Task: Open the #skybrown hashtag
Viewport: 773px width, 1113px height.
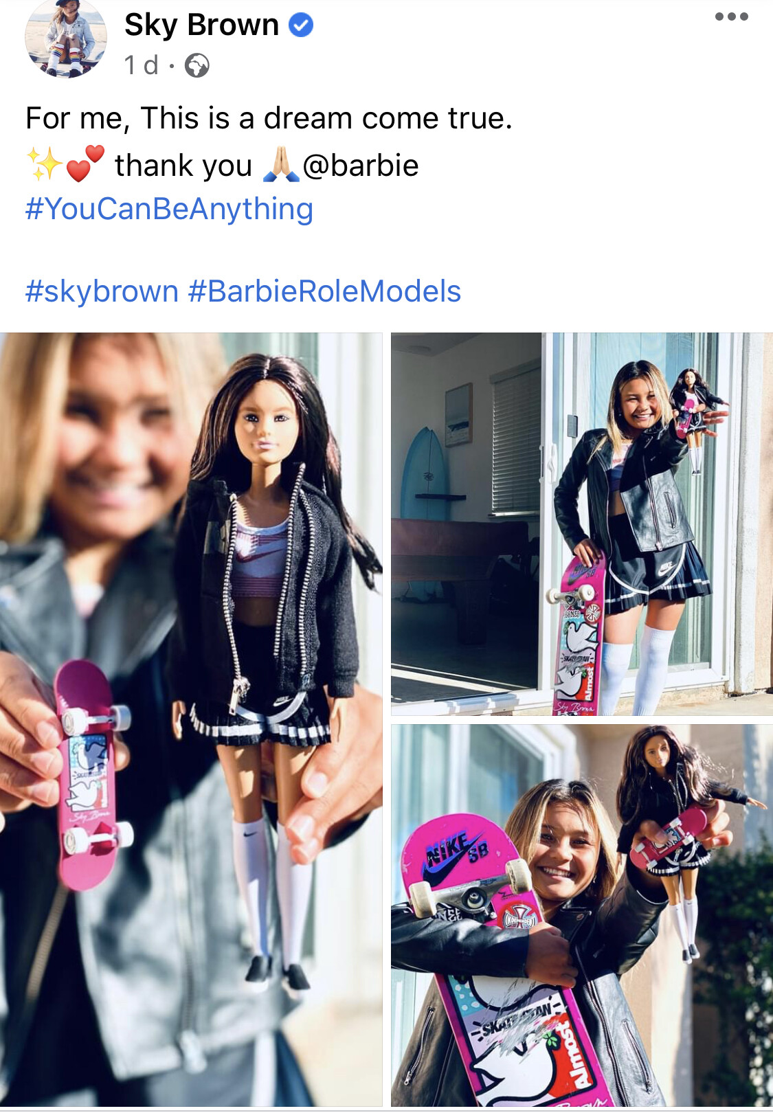Action: (x=102, y=291)
